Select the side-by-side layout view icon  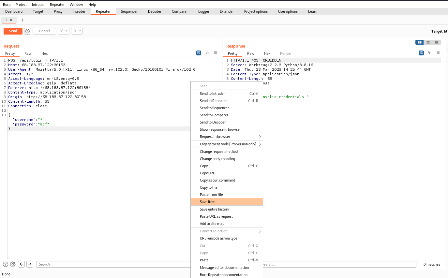(420, 42)
